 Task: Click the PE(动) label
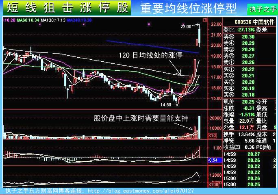(x=264, y=147)
